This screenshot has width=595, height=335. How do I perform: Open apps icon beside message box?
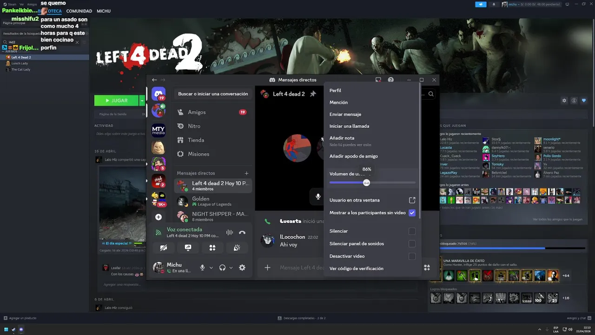point(427,268)
